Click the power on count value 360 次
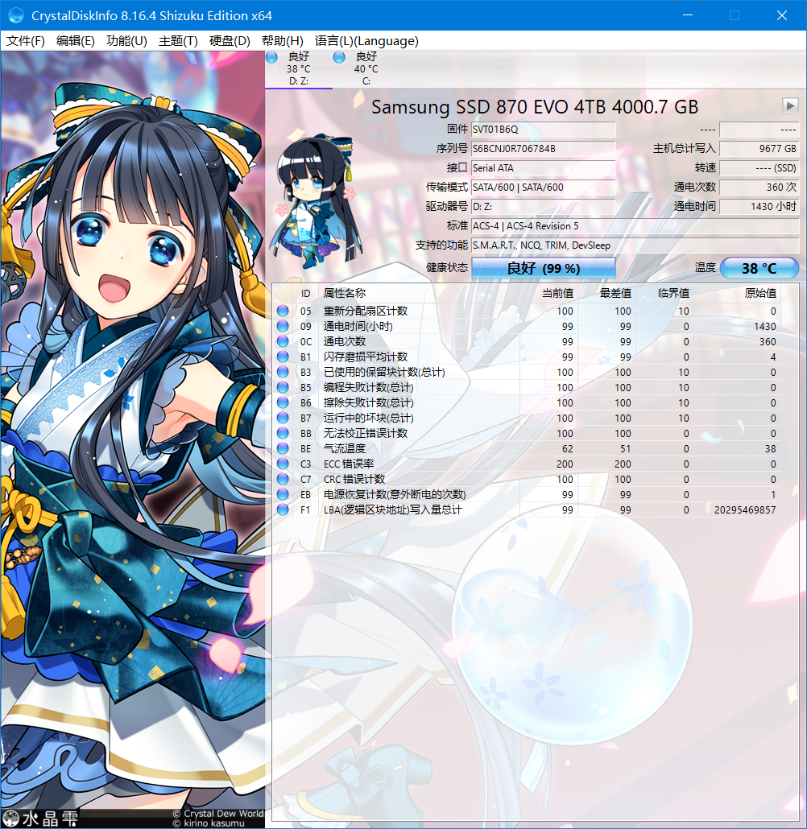Viewport: 807px width, 829px height. coord(759,188)
